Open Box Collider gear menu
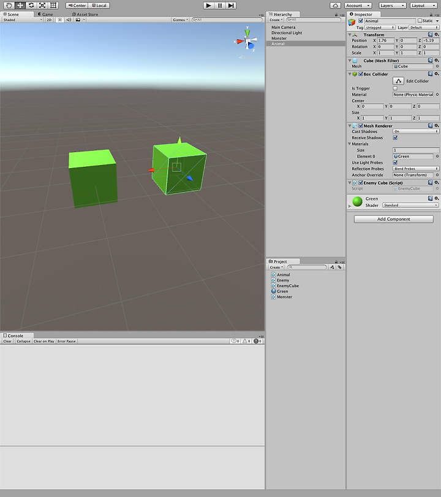Viewport: 441px width, 497px height. (x=436, y=74)
